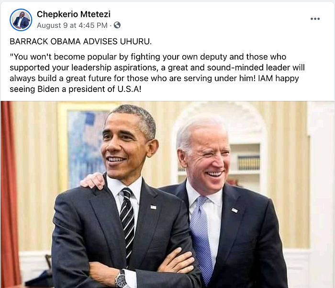Click the wristwatch in the photo
This screenshot has width=335, height=288.
(121, 279)
